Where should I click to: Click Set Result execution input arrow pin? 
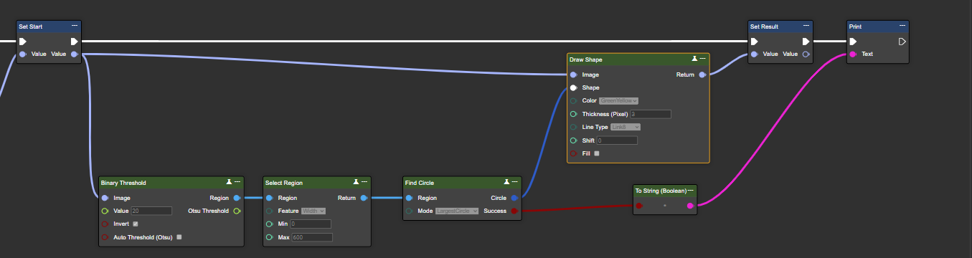coord(754,41)
